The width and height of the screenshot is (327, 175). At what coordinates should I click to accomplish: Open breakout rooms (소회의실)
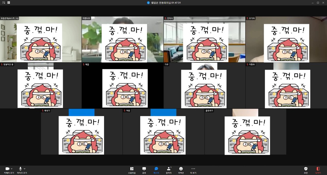click(132, 170)
